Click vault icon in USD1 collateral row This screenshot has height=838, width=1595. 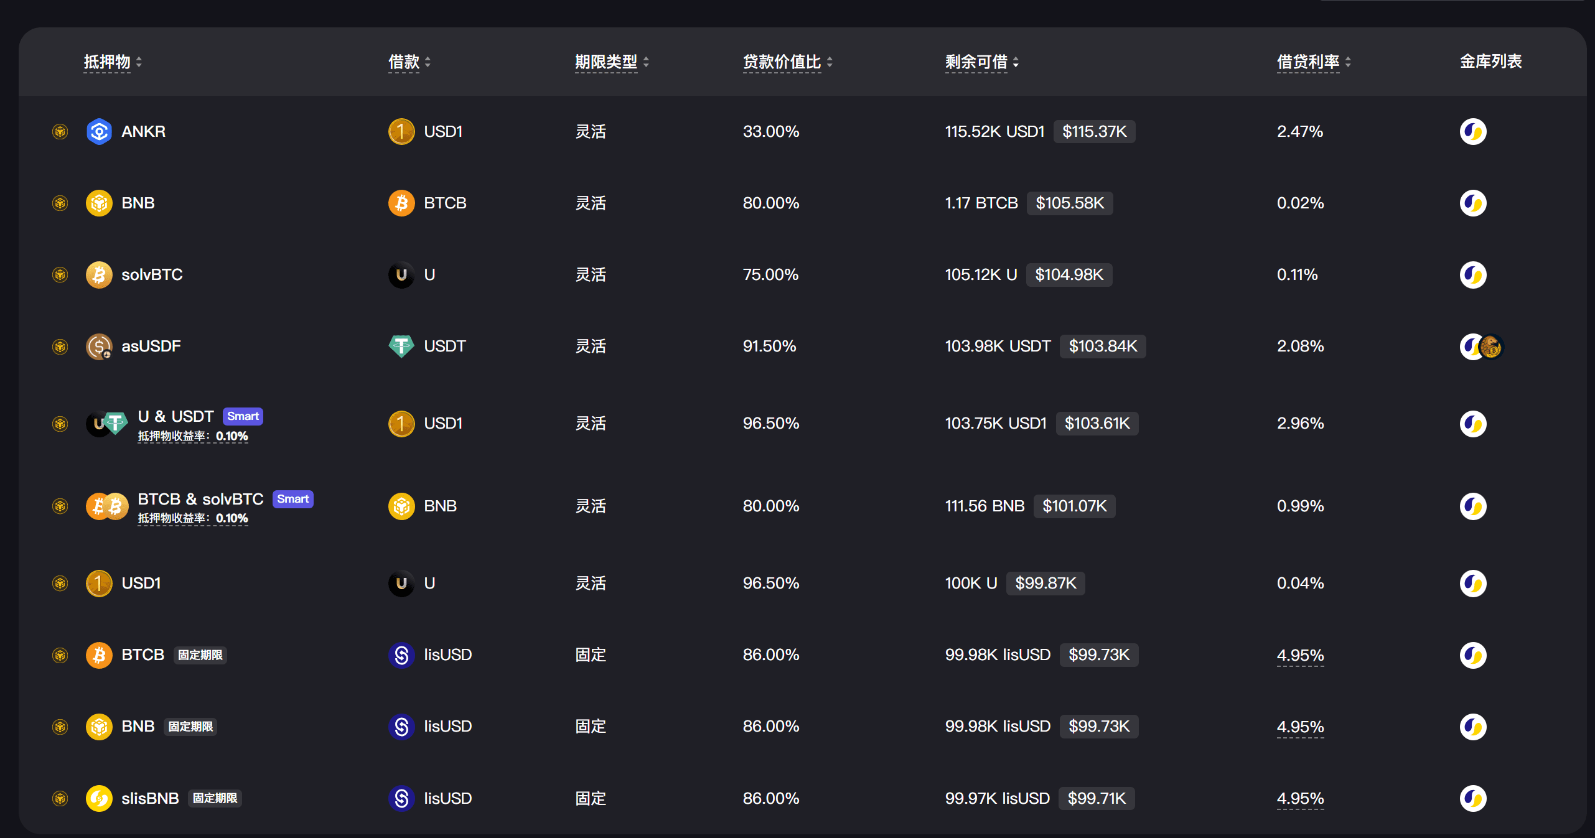(1472, 583)
